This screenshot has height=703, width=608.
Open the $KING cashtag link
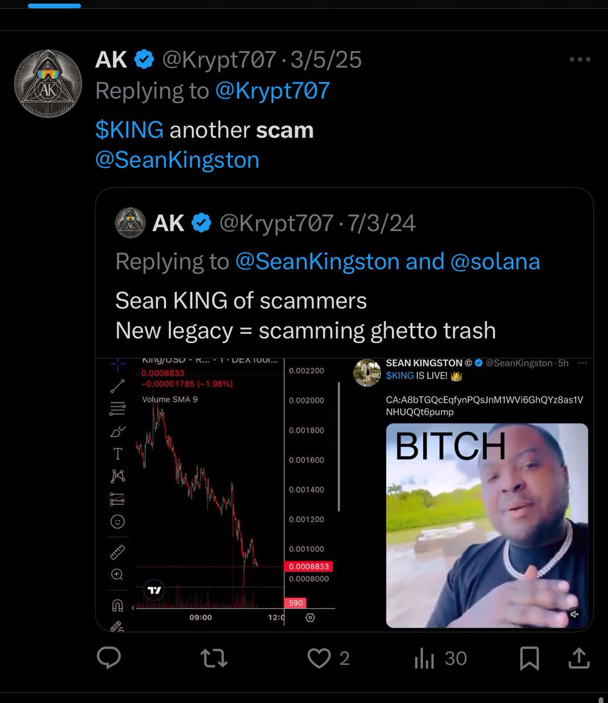[x=129, y=129]
